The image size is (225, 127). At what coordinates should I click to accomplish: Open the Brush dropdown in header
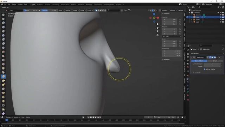61,10
